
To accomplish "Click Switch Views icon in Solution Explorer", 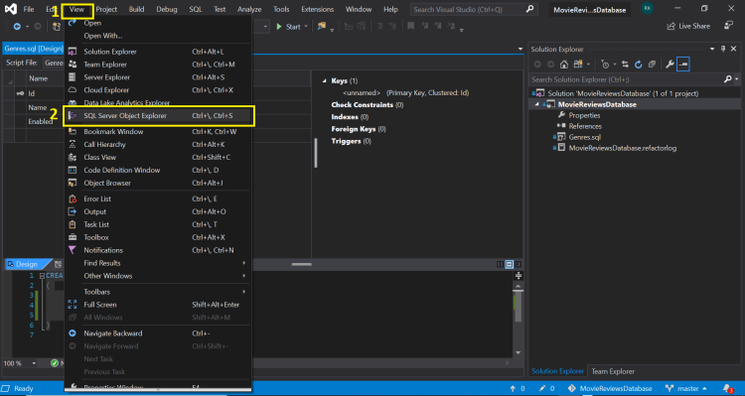I will coord(578,65).
